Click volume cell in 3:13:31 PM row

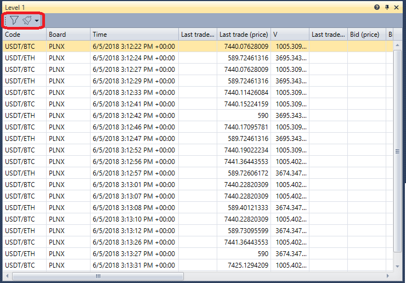click(290, 265)
